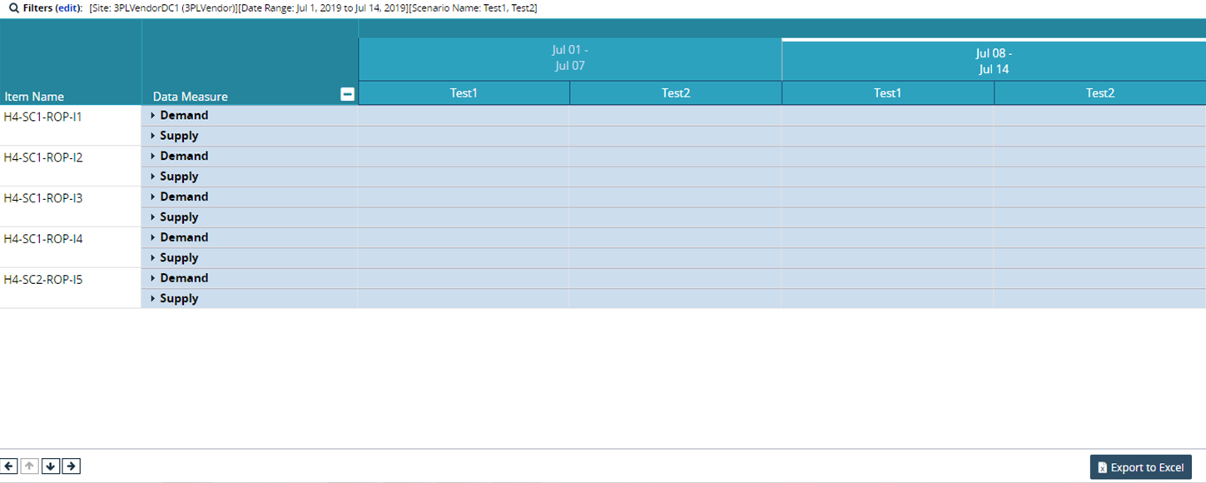Expand Supply row for H4-SC1-ROP-I1

coord(153,136)
